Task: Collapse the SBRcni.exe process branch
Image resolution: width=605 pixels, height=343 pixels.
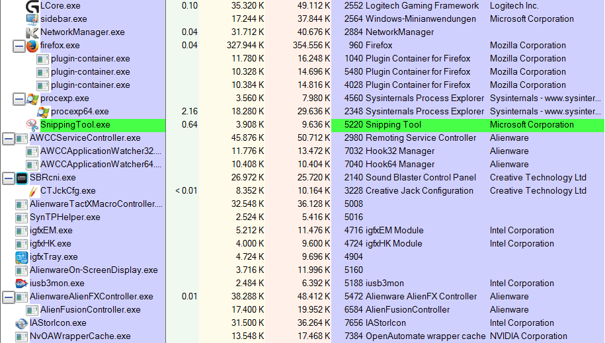Action: click(8, 178)
